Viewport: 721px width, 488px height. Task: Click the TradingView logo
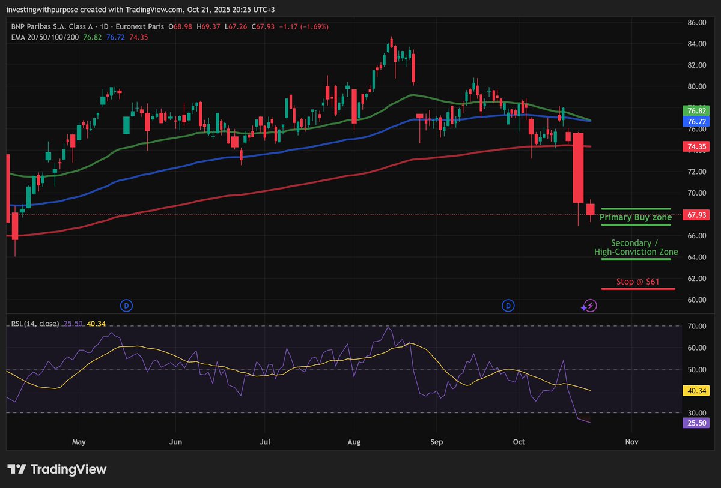pyautogui.click(x=57, y=469)
